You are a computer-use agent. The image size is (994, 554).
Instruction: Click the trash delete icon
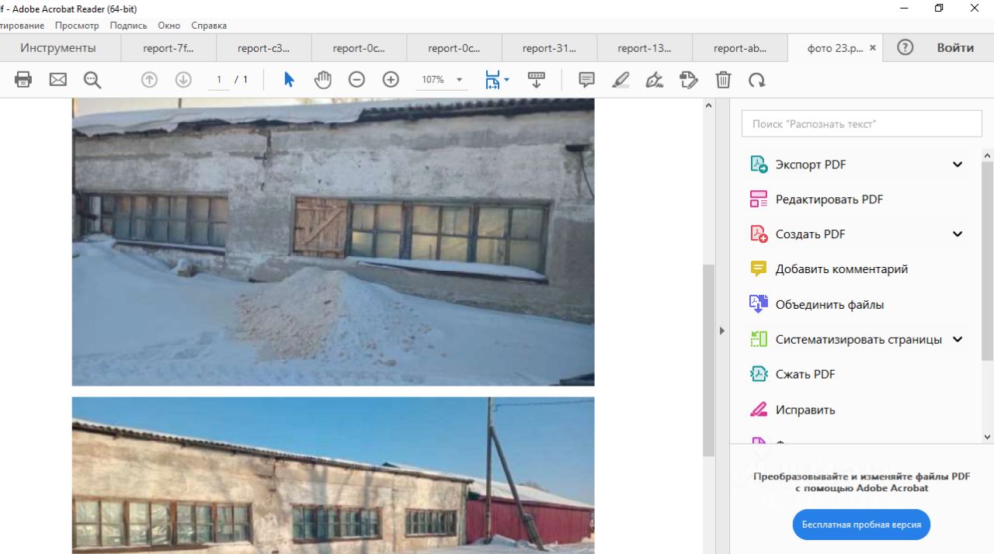[723, 79]
